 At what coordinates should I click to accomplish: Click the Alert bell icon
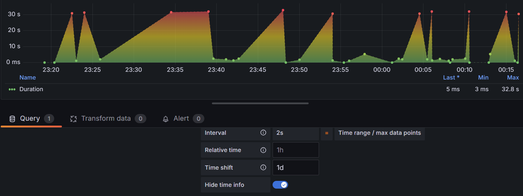tap(166, 119)
